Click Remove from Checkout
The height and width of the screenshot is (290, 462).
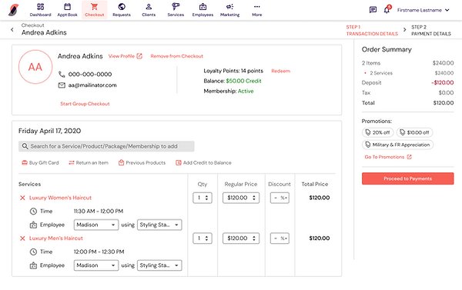coord(177,56)
